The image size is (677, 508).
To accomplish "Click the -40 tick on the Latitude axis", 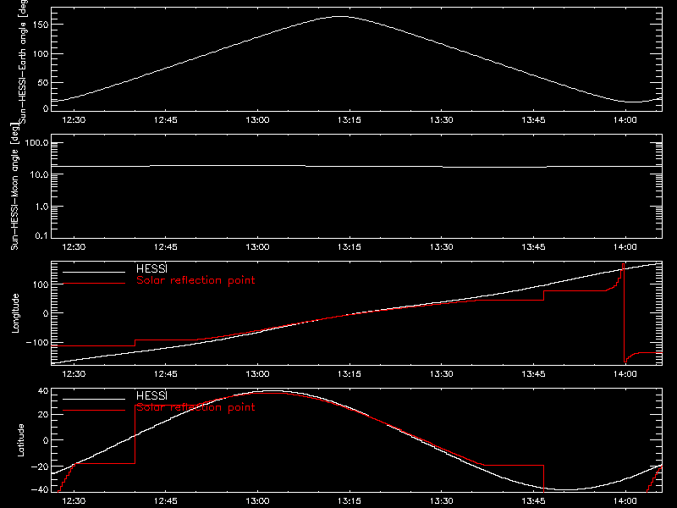I will click(40, 490).
